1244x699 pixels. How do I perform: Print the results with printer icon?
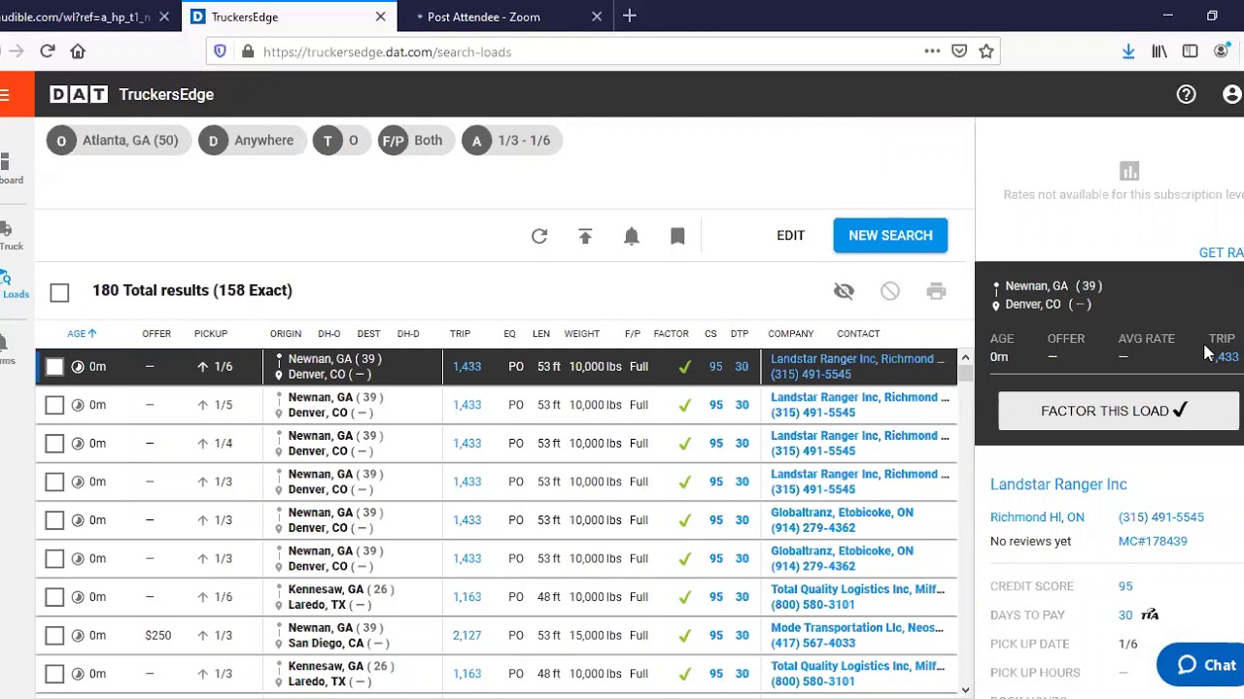(936, 291)
